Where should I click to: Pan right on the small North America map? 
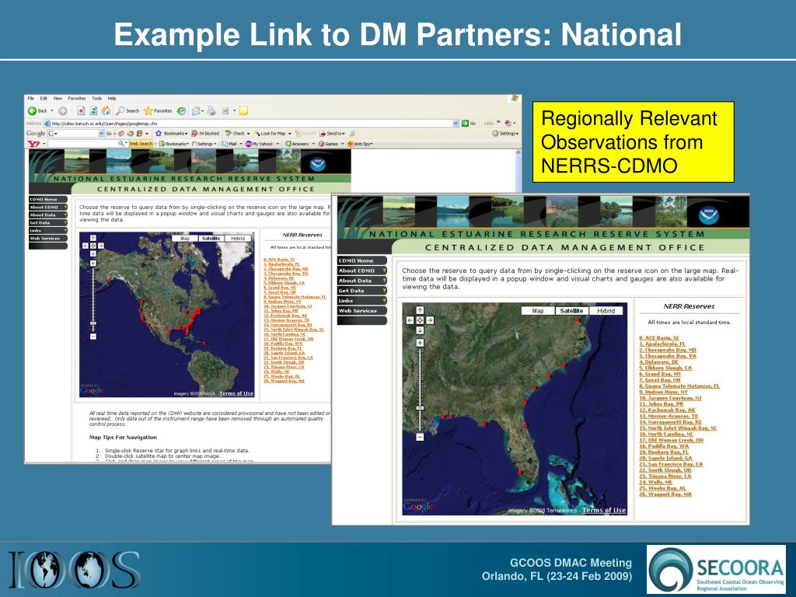pyautogui.click(x=101, y=246)
